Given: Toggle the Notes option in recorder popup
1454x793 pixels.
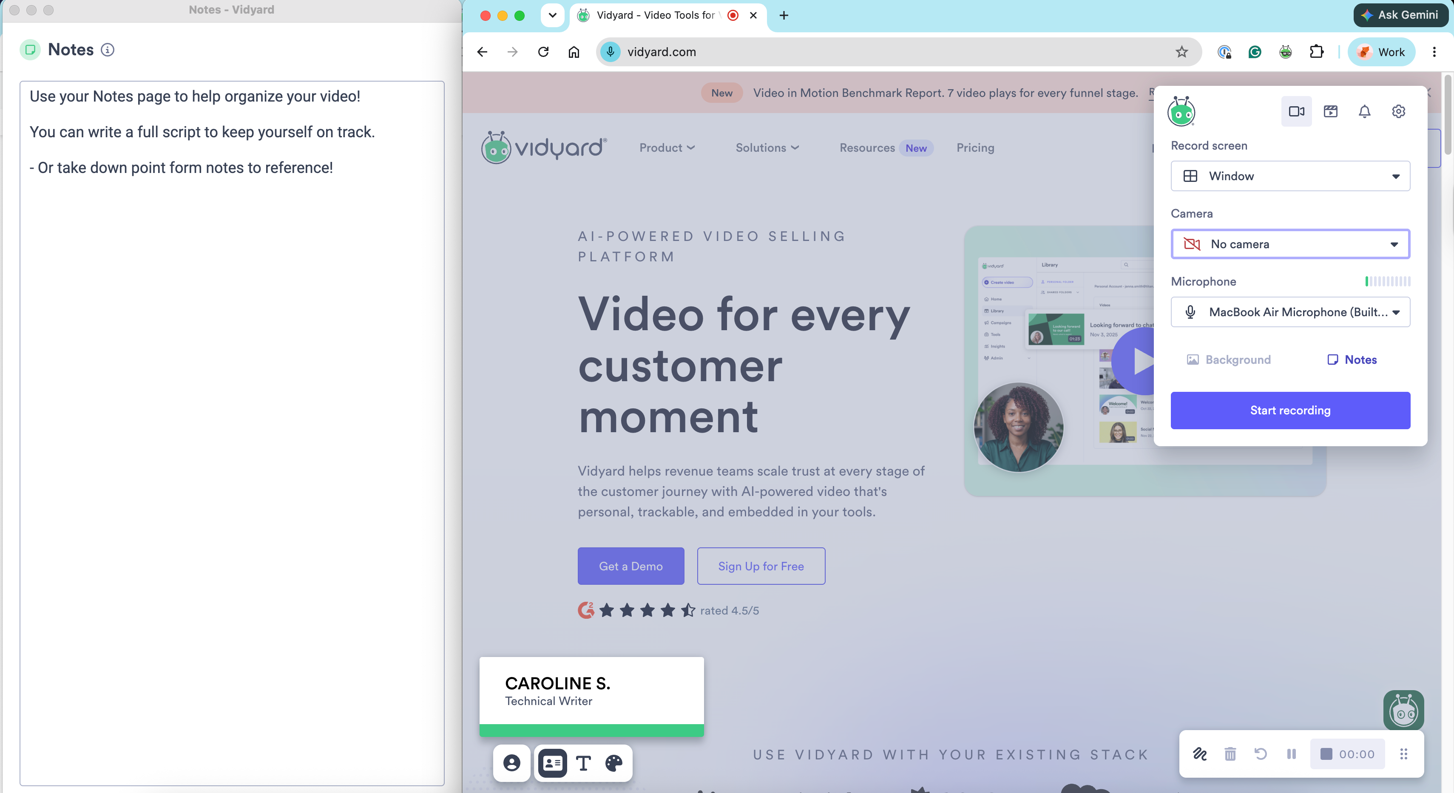Looking at the screenshot, I should pos(1352,360).
